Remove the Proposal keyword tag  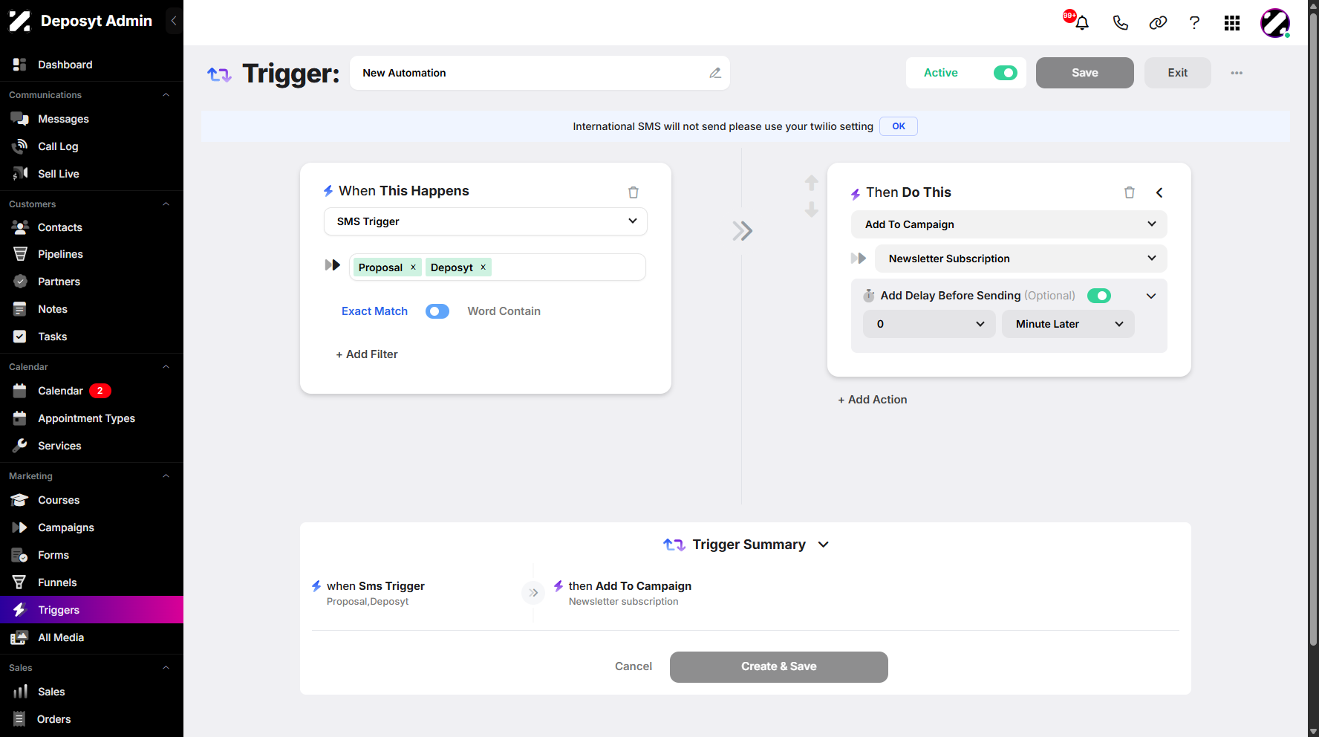414,267
